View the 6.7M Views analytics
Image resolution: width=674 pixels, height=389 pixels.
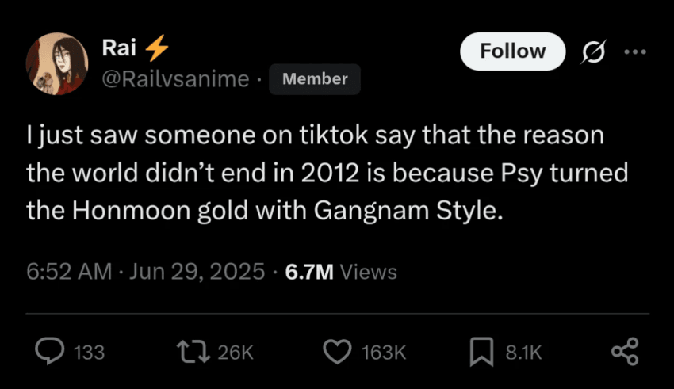coord(341,272)
